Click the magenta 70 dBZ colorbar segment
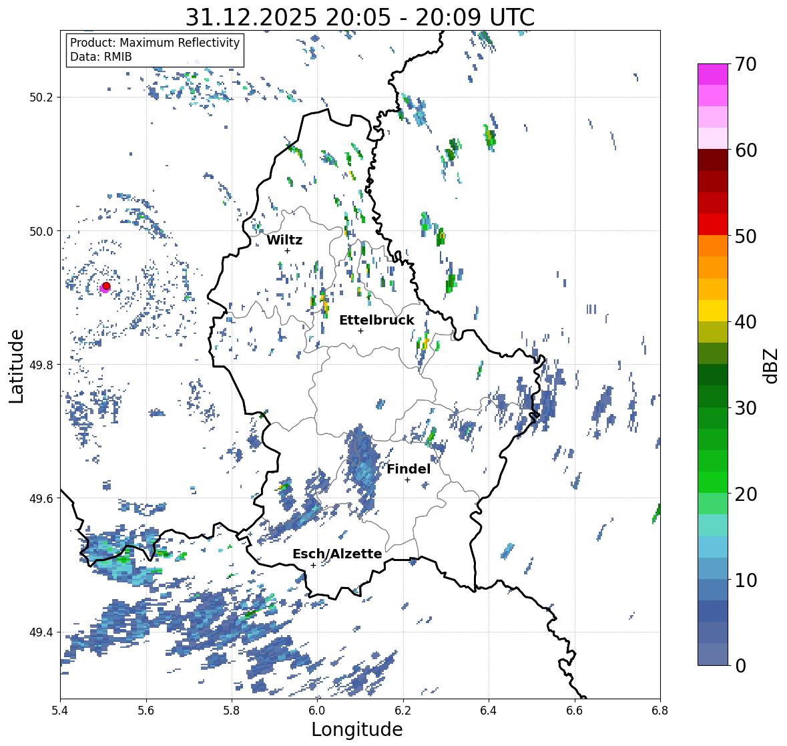This screenshot has height=746, width=787. (713, 74)
